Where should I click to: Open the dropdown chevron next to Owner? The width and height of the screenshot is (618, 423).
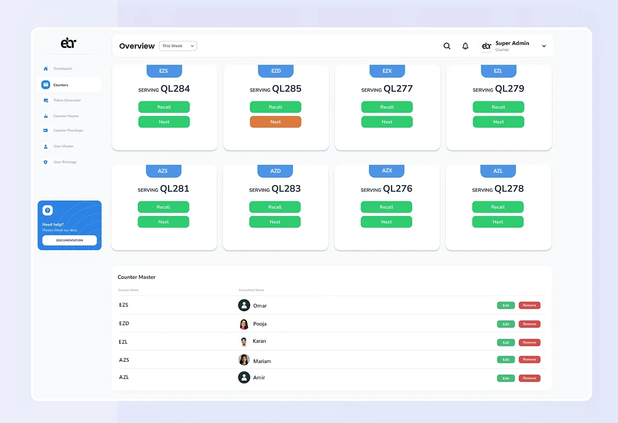coord(543,46)
